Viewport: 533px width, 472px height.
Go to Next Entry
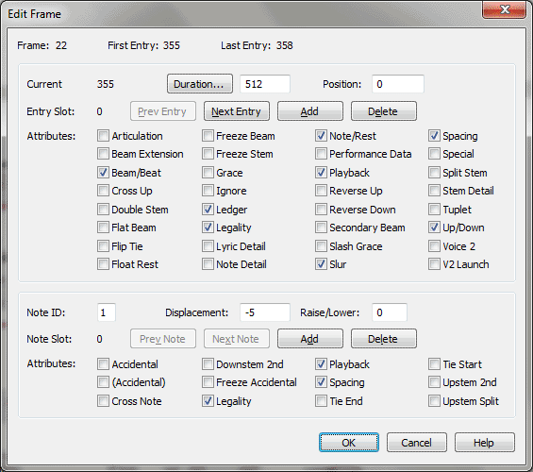(237, 111)
